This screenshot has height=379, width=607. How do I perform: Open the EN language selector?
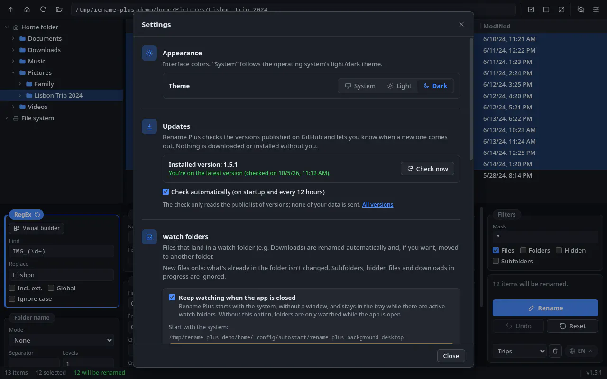pos(581,351)
